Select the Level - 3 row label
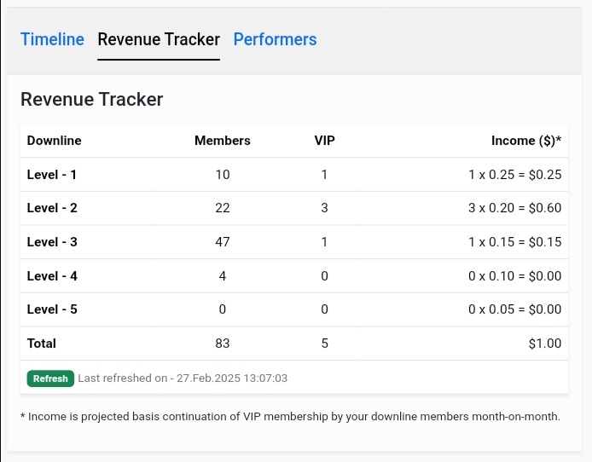This screenshot has height=462, width=592. tap(52, 242)
